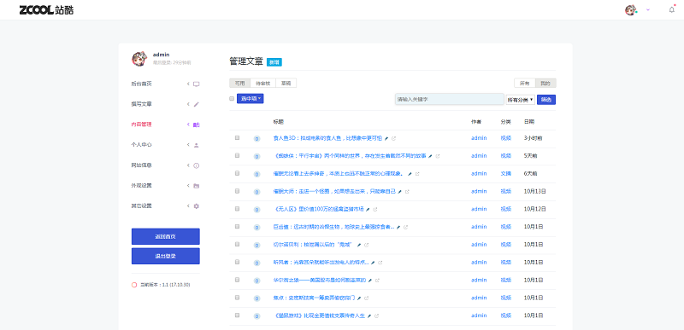Click the 新增 button beside 管理文章
Image resolution: width=684 pixels, height=330 pixels.
coord(274,62)
